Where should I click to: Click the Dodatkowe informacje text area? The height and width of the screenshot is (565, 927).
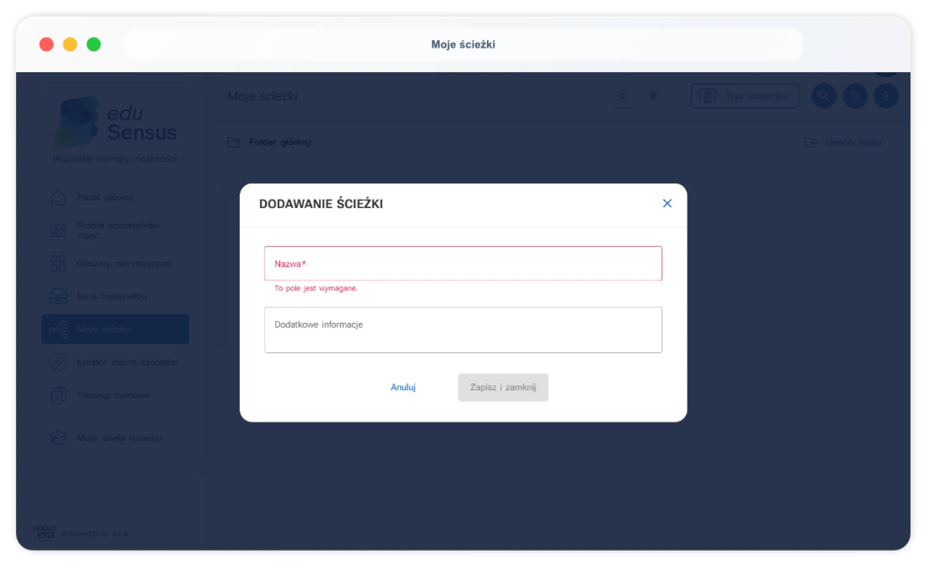pyautogui.click(x=463, y=330)
